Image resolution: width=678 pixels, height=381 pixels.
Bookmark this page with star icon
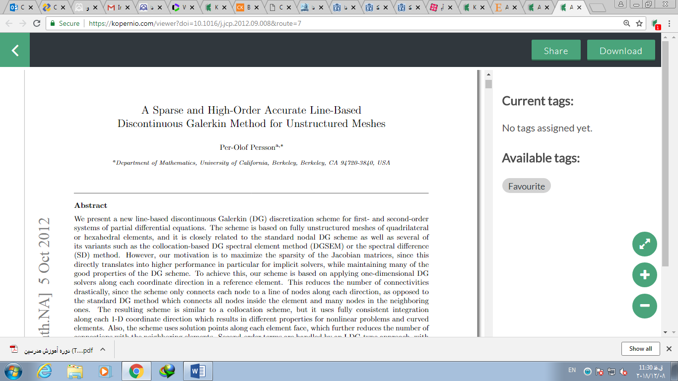[x=639, y=23]
